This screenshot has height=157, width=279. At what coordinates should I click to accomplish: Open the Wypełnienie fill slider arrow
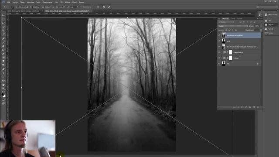[261, 30]
